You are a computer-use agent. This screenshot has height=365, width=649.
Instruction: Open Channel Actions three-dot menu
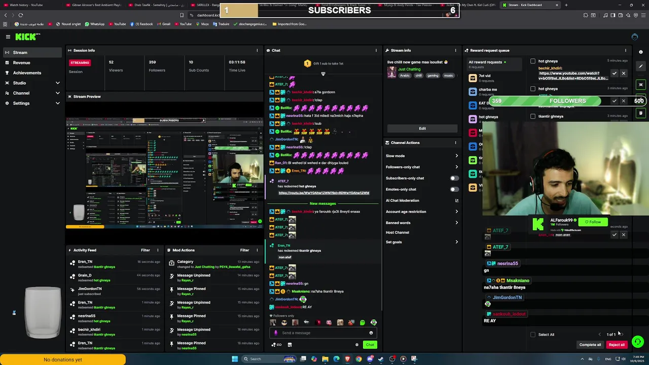click(x=455, y=142)
